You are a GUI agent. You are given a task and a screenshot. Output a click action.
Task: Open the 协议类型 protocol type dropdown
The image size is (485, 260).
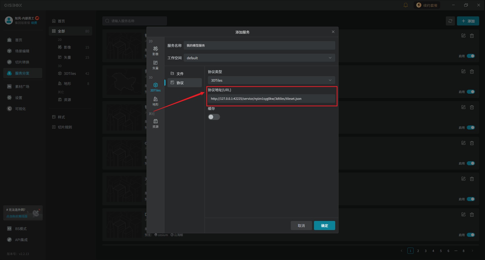pyautogui.click(x=271, y=80)
